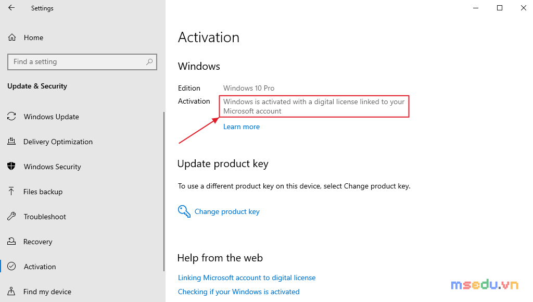The height and width of the screenshot is (302, 533).
Task: Open Checking if your Windows is activated
Action: pos(238,292)
